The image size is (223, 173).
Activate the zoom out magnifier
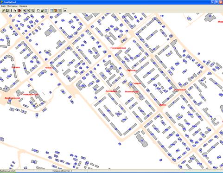click(x=29, y=11)
